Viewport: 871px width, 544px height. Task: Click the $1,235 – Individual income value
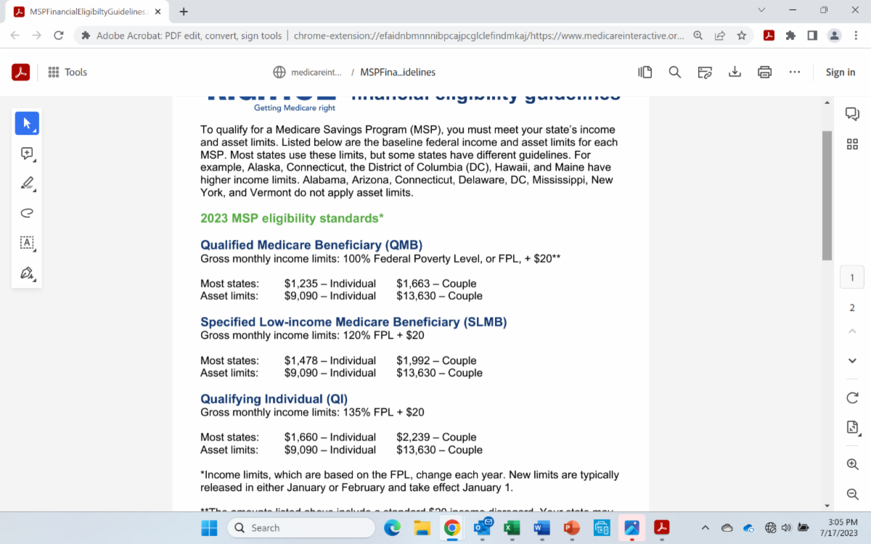point(330,284)
